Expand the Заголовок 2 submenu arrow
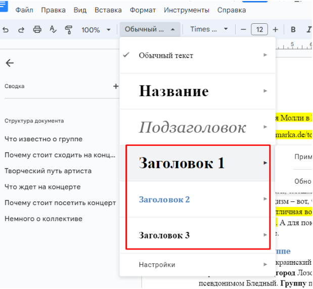This screenshot has width=313, height=289. pos(265,199)
